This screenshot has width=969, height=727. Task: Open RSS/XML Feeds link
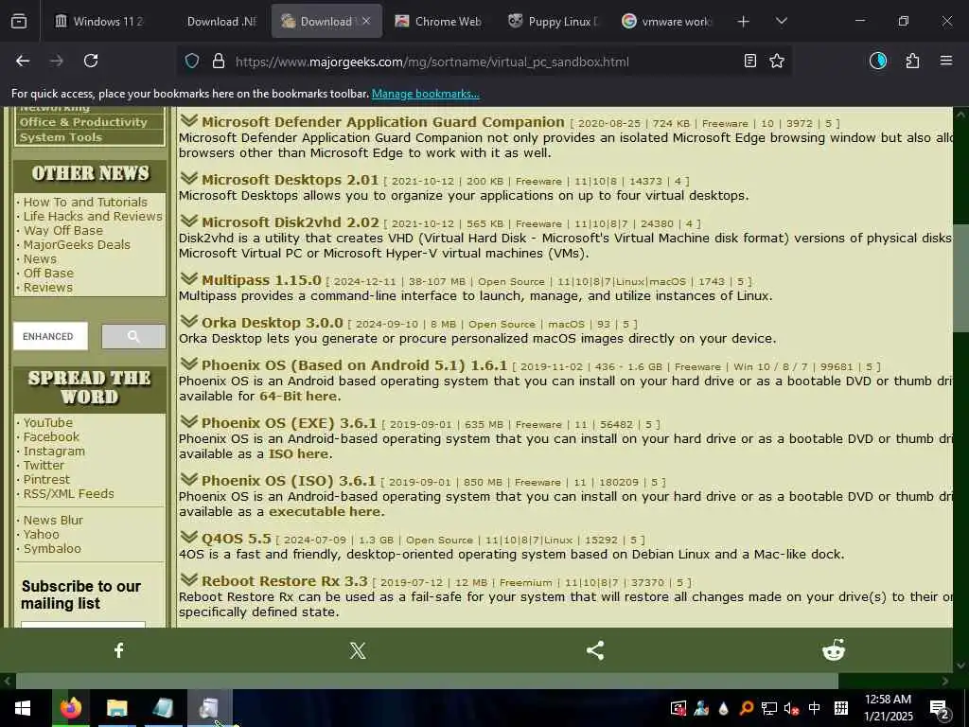point(68,494)
